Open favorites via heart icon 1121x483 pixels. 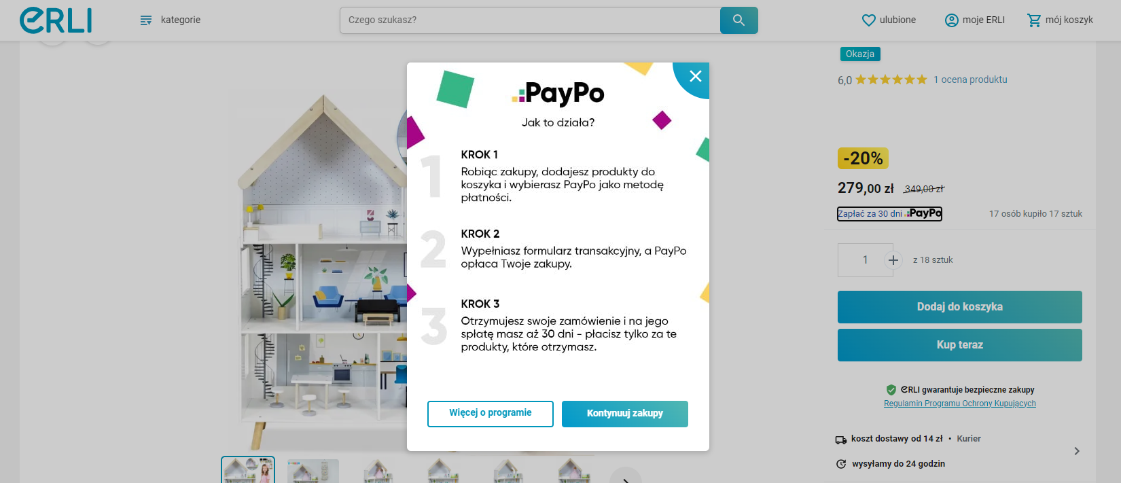click(x=868, y=20)
